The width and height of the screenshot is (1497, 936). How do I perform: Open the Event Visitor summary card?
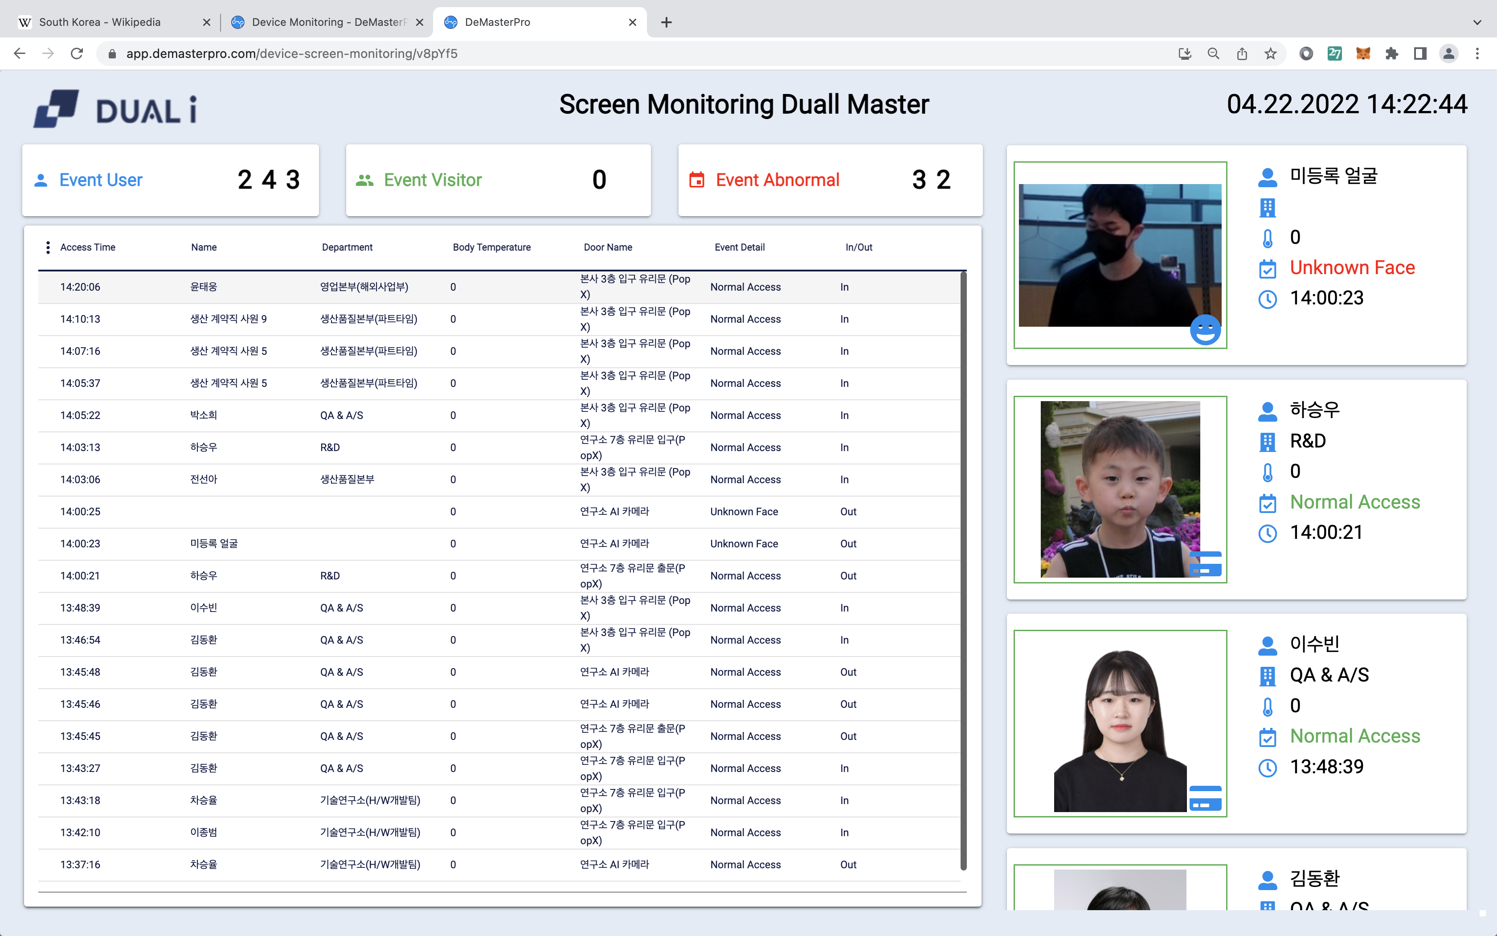coord(498,180)
